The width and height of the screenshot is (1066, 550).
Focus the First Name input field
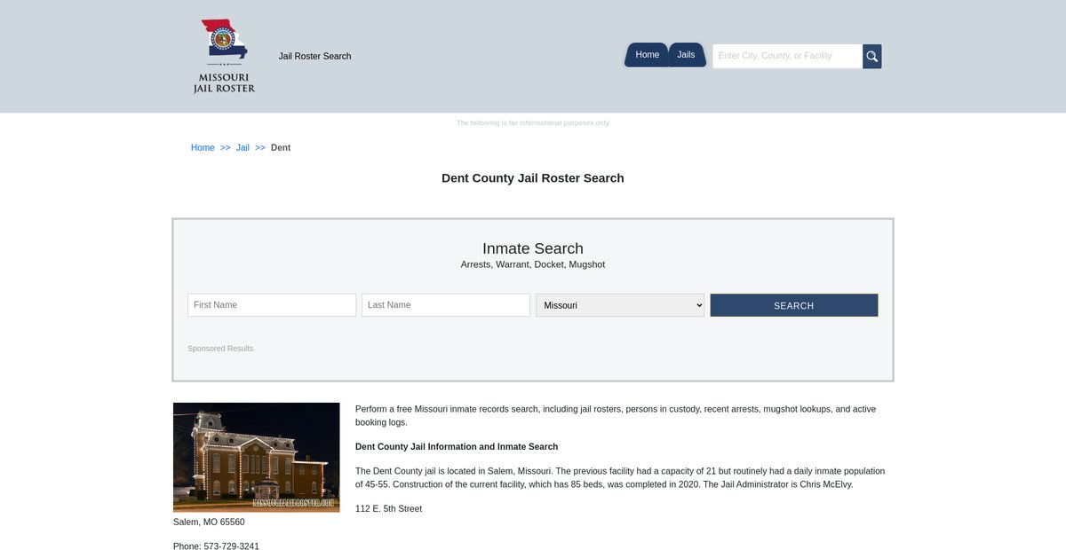[272, 305]
